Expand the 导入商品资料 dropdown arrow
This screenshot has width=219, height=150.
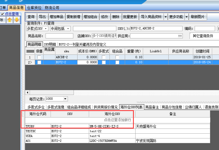[x=165, y=17]
